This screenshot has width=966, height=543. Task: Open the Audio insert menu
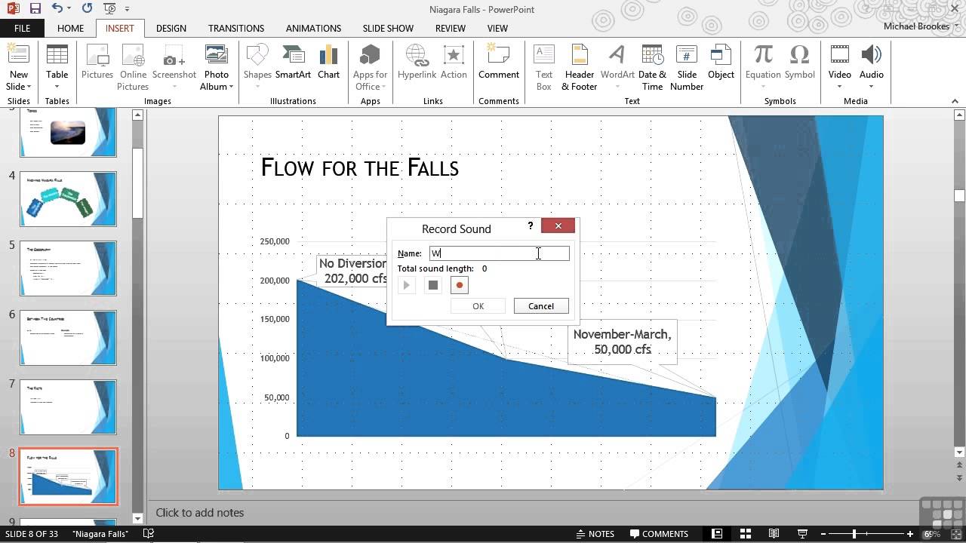(871, 67)
